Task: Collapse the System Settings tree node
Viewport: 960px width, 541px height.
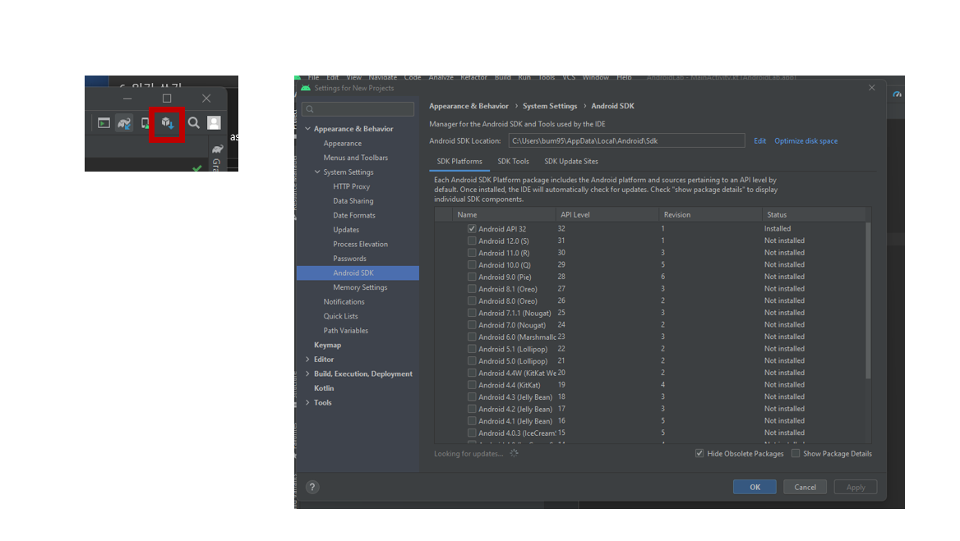Action: [x=317, y=172]
